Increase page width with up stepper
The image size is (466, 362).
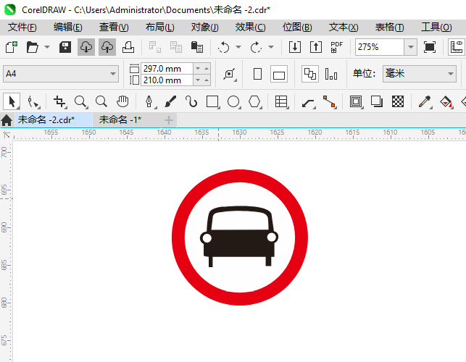(207, 69)
